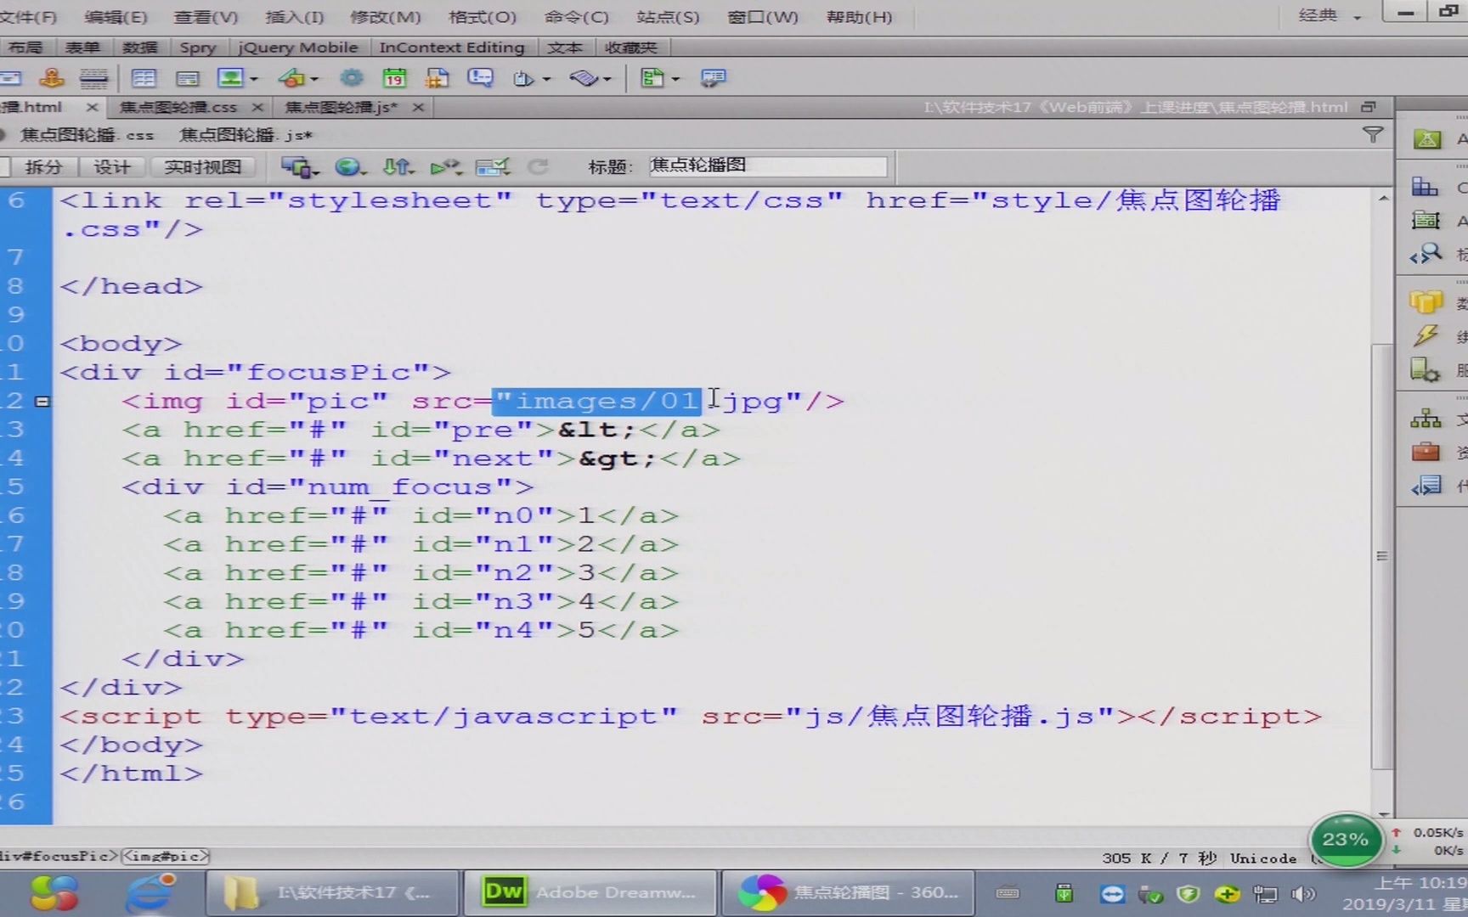
Task: Expand the Head elements dropdown arrow
Action: pos(546,79)
